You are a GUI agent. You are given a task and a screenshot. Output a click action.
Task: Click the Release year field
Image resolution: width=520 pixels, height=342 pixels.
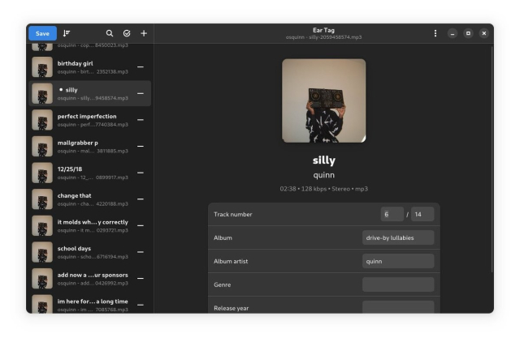[398, 307]
